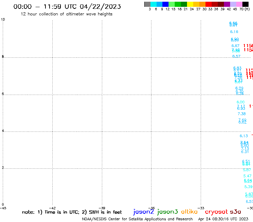Select the pure blue legend swatch above 12
Screen dimensions: 253x222
coord(165,4)
